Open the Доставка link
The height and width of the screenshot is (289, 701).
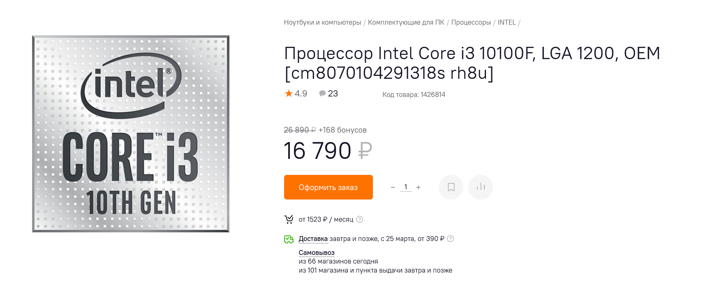click(x=313, y=239)
